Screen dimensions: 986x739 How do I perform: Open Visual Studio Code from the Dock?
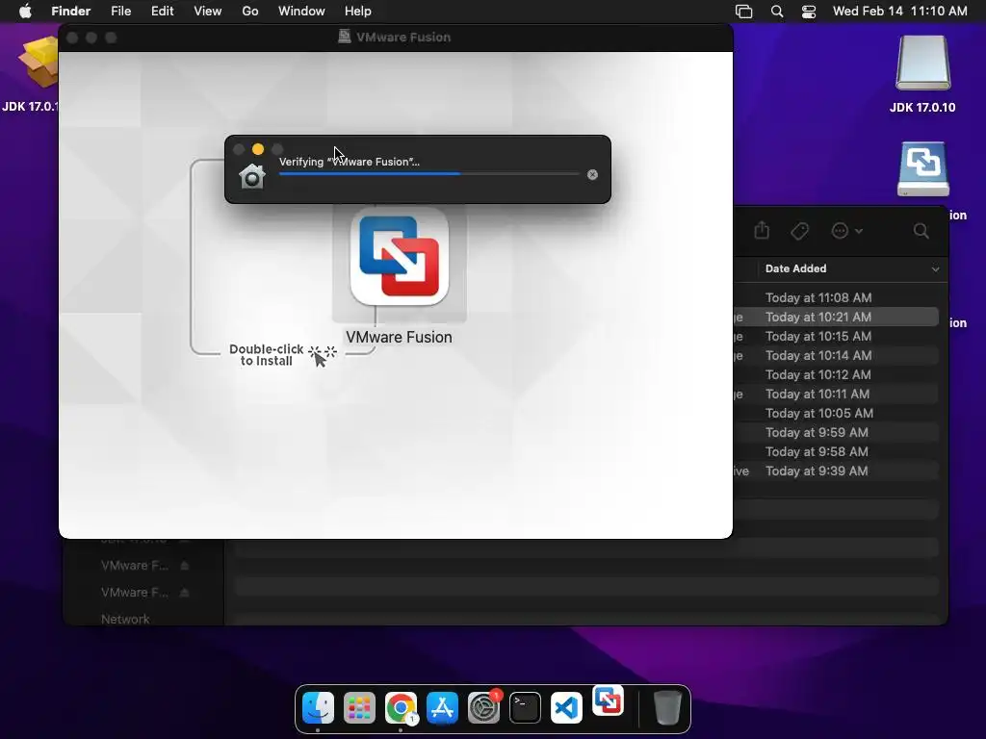(566, 708)
